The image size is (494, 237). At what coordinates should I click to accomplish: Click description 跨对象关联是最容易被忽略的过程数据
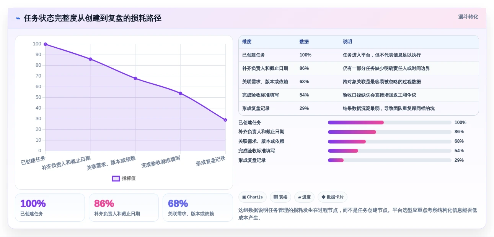click(382, 82)
